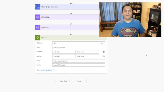Click the Compose action icon
Viewport: 164px width, 92px height.
tap(38, 27)
